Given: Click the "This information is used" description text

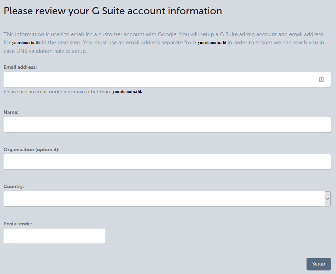Looking at the screenshot, I should tap(164, 43).
